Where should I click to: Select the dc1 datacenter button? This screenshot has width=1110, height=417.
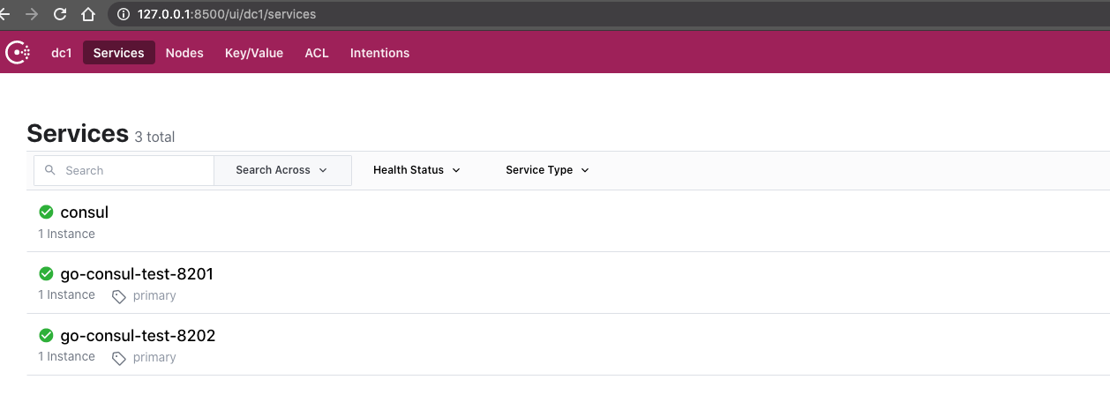[61, 53]
